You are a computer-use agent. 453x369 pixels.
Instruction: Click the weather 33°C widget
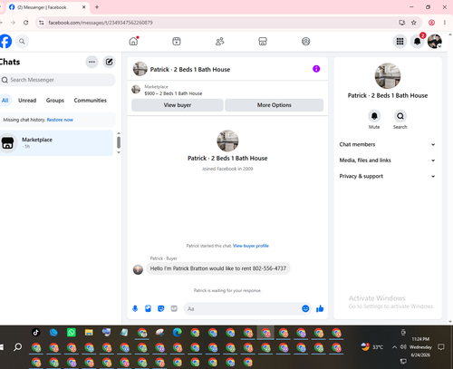tap(372, 347)
